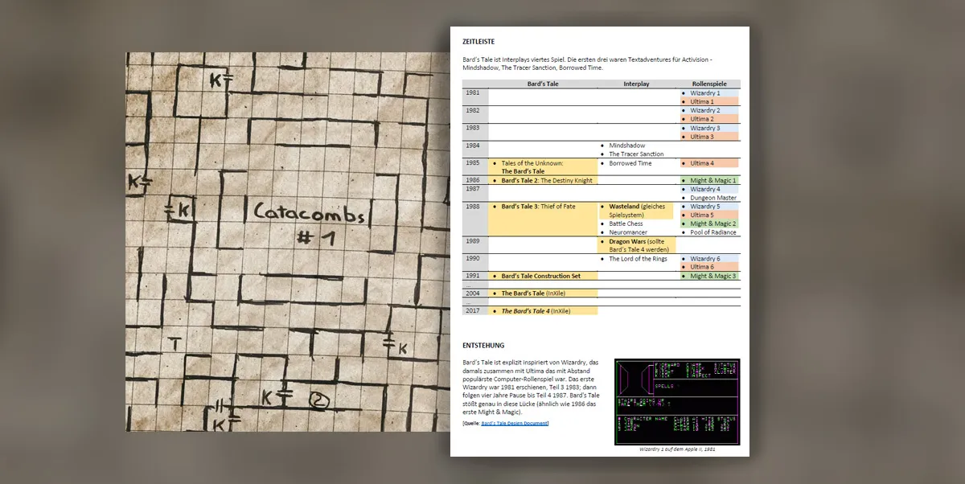Click the Wizardry 4 entry
This screenshot has width=965, height=484.
pyautogui.click(x=705, y=190)
